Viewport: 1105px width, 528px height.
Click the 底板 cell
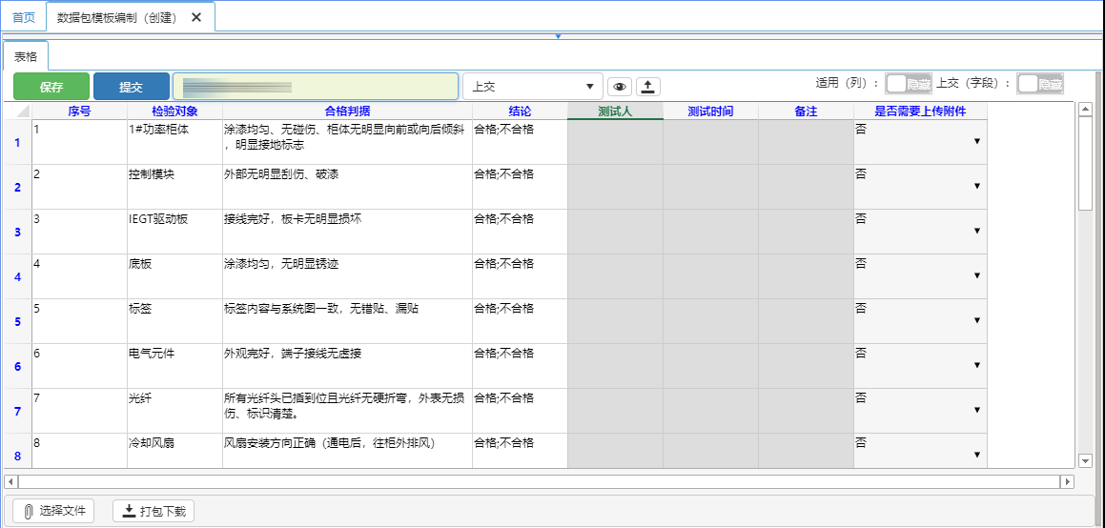[x=174, y=276]
